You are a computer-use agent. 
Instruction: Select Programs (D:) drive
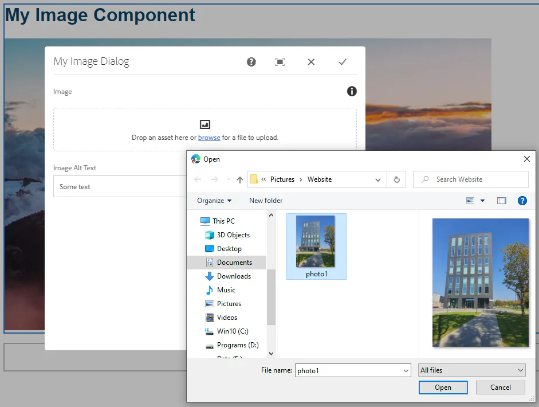pyautogui.click(x=238, y=345)
